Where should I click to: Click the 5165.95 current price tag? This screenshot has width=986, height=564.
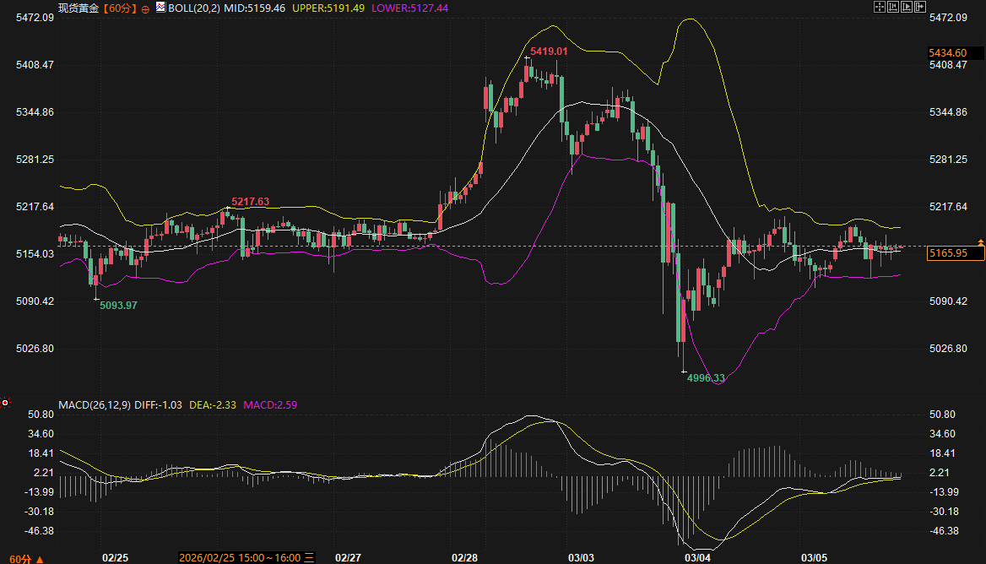(x=947, y=252)
